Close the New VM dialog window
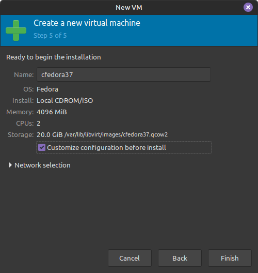The height and width of the screenshot is (273, 258). click(x=248, y=7)
